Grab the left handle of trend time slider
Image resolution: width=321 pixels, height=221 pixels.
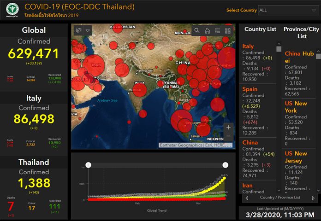pos(89,165)
